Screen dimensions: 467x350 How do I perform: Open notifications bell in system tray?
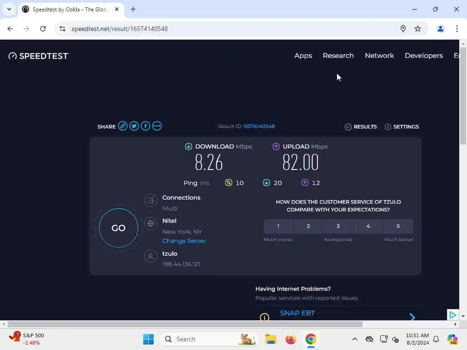tap(436, 339)
